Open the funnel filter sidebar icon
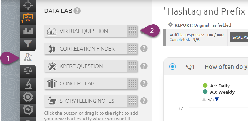Image resolution: width=248 pixels, height=121 pixels. click(x=28, y=44)
